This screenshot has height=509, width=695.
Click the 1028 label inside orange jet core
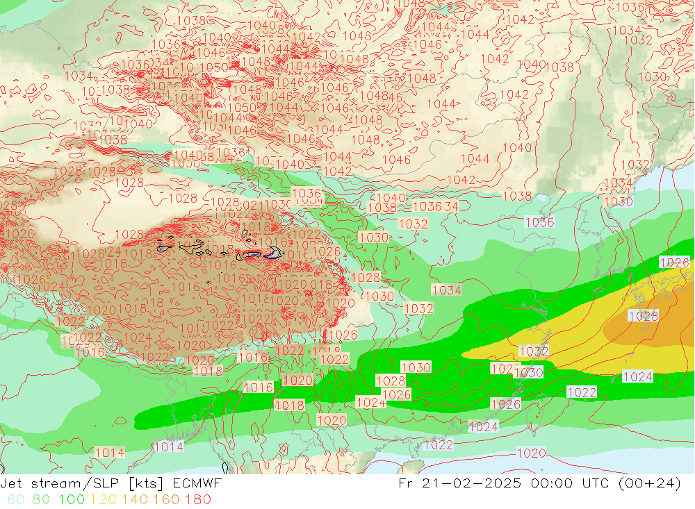coord(643,316)
